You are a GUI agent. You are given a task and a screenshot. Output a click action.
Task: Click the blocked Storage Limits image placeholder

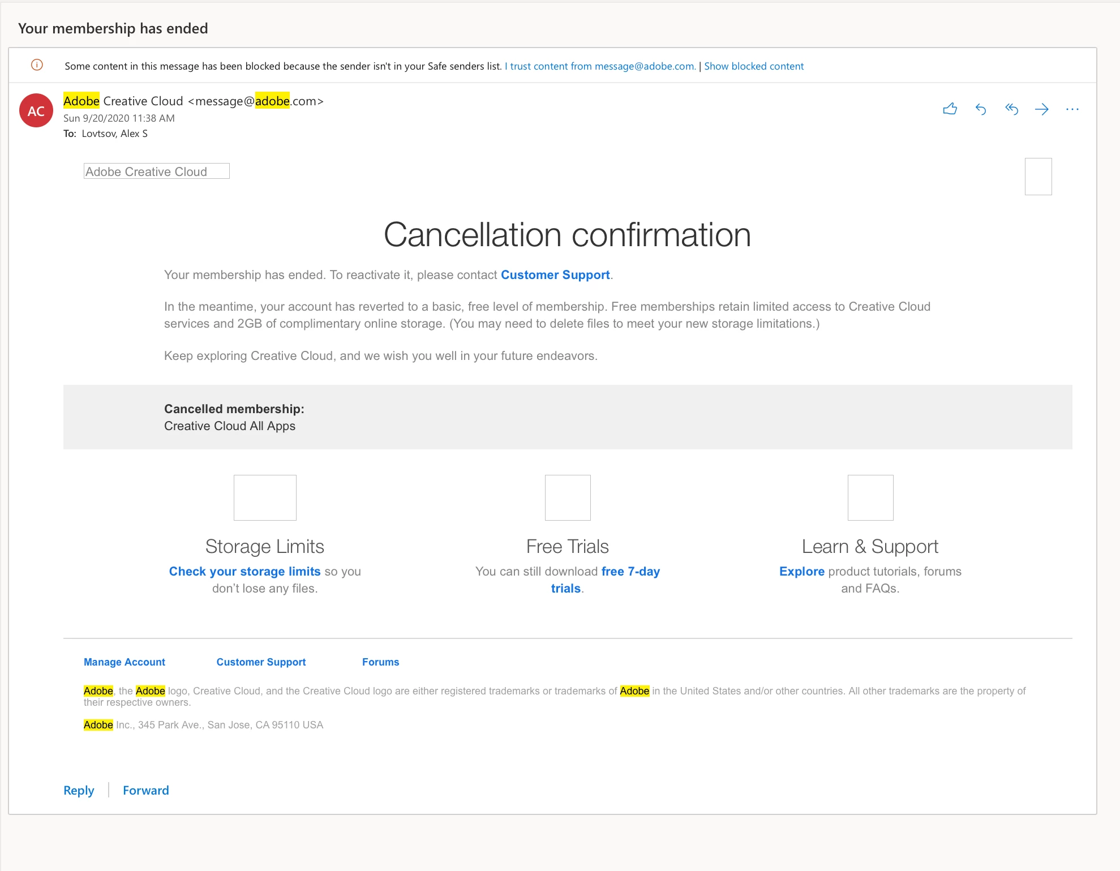265,497
